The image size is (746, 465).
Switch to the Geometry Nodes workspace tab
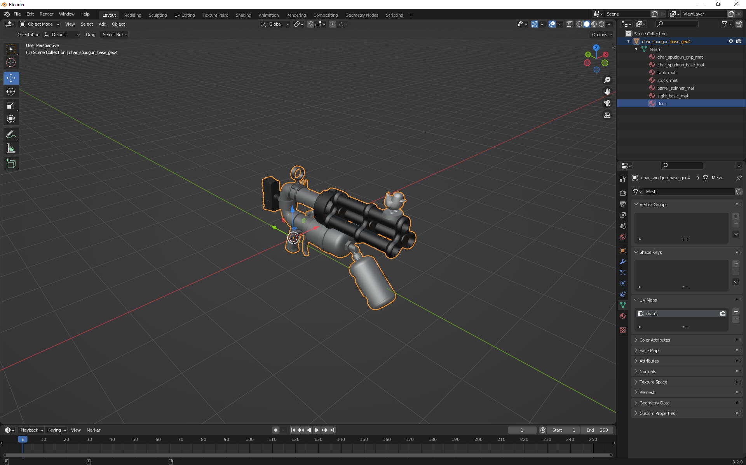click(x=362, y=15)
